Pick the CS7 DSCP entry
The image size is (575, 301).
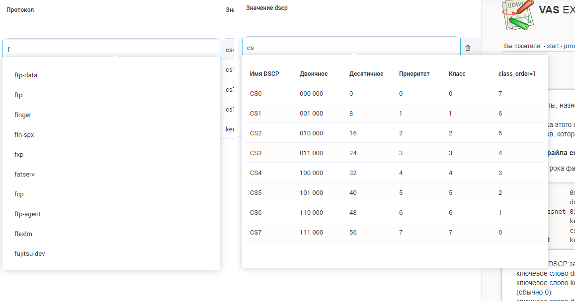pos(395,232)
